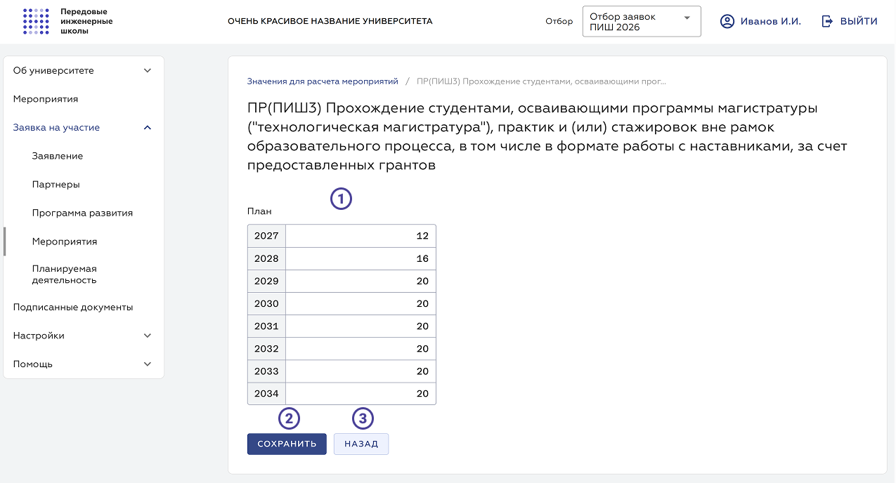Click the 2032 plan value field

point(361,348)
